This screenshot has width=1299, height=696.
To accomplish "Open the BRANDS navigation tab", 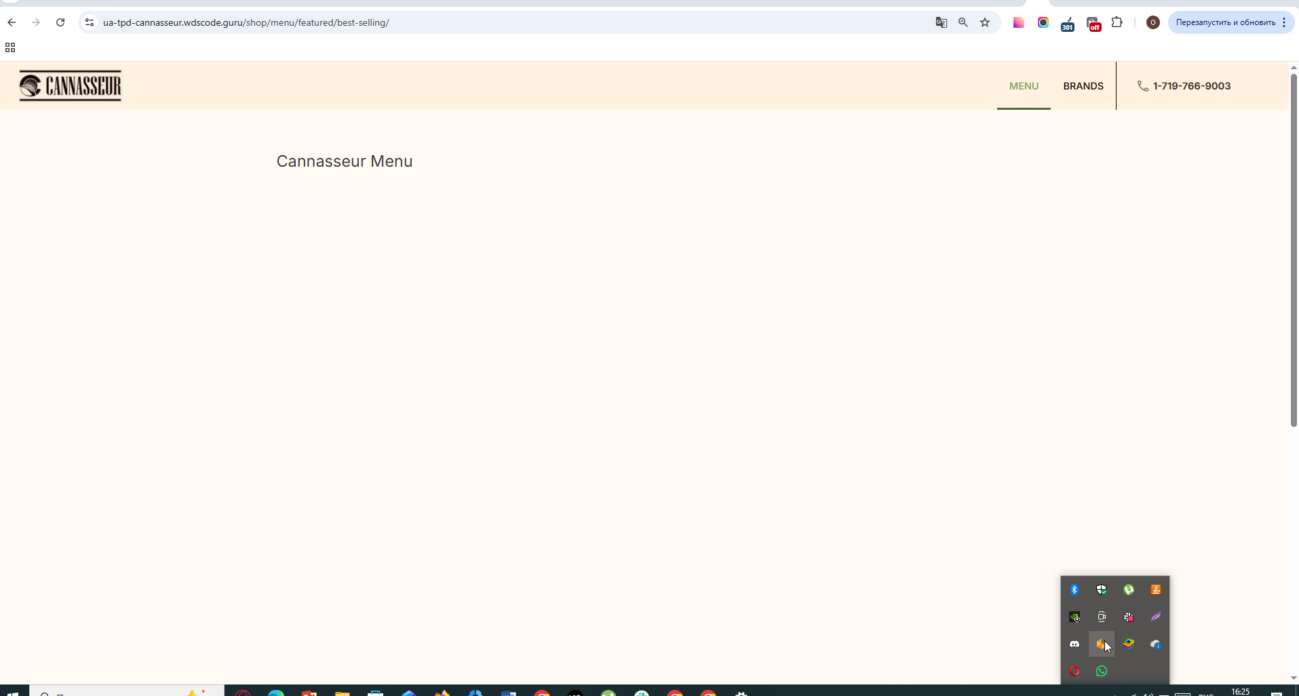I will point(1083,86).
